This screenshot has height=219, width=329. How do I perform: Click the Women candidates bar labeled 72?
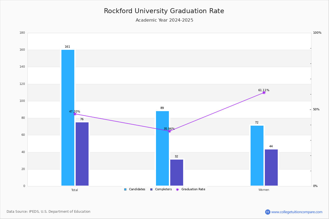pyautogui.click(x=257, y=155)
